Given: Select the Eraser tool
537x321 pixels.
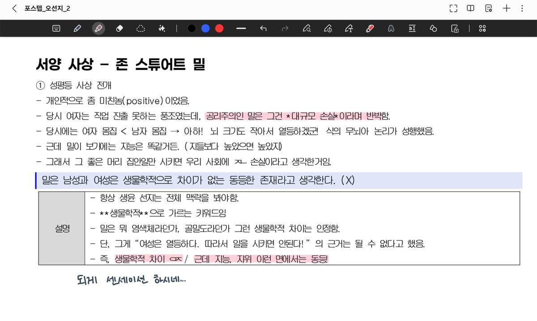Looking at the screenshot, I should click(119, 29).
